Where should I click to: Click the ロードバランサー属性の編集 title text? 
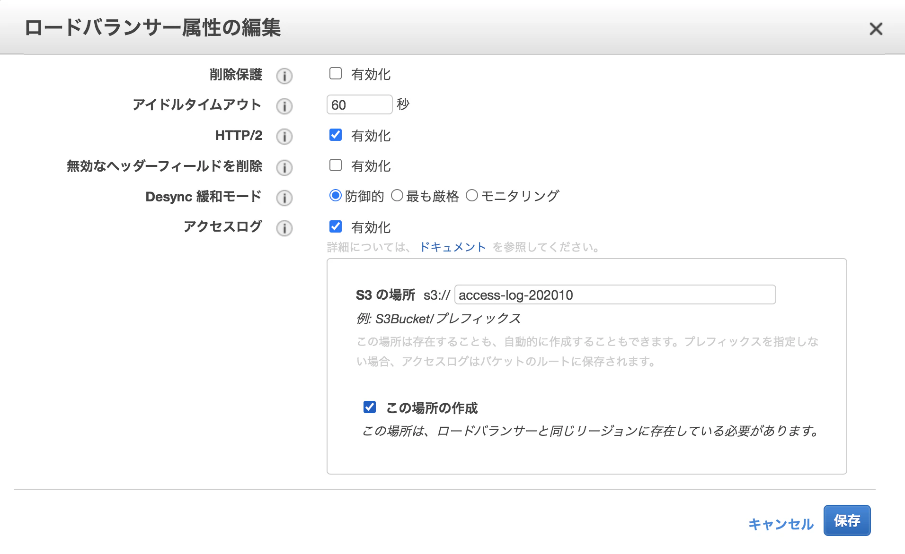(x=152, y=28)
